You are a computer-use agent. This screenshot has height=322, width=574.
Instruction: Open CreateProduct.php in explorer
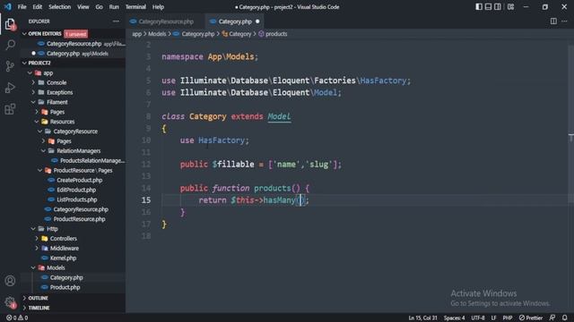[x=79, y=180]
